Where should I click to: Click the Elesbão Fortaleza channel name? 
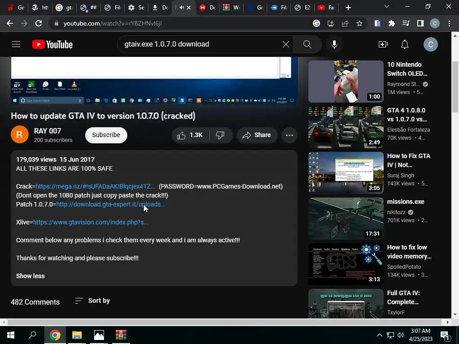pos(408,129)
